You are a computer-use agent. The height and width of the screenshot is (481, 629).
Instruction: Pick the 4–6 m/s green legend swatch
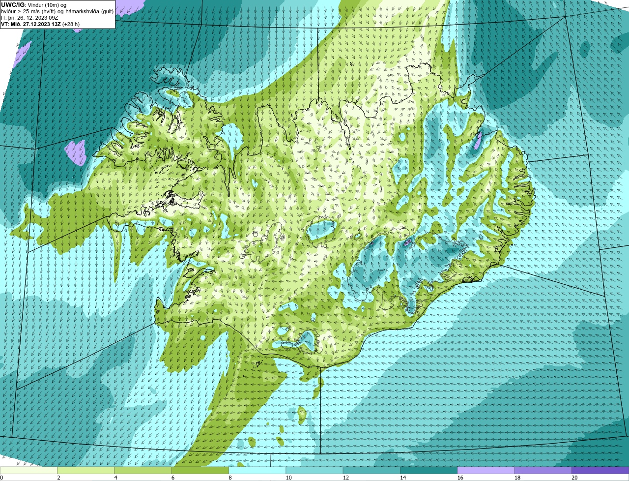coord(143,470)
